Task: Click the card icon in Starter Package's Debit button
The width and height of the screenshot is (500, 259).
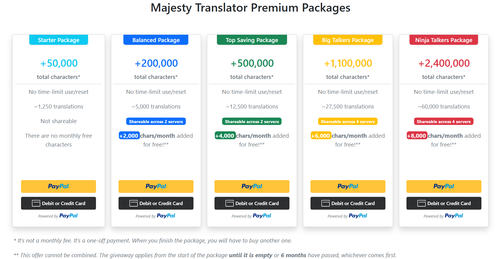Action: point(36,203)
